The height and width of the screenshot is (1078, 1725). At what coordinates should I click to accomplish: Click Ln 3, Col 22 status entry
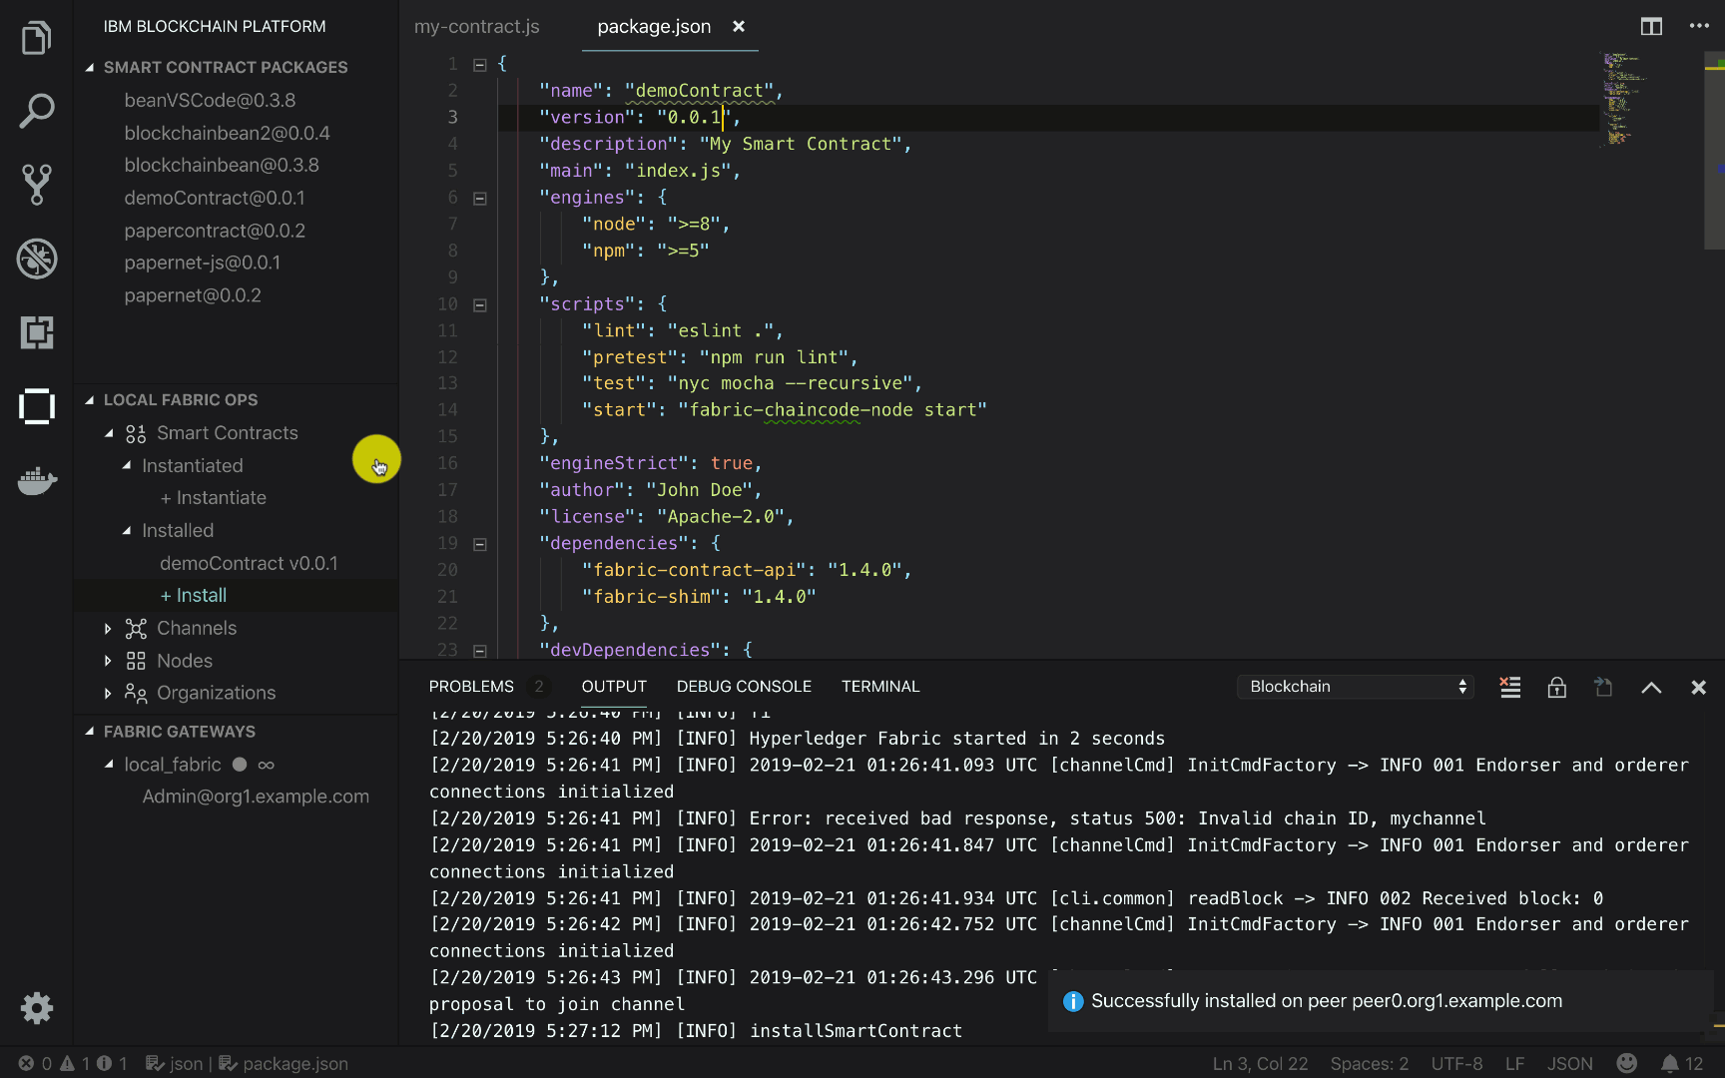click(x=1260, y=1063)
